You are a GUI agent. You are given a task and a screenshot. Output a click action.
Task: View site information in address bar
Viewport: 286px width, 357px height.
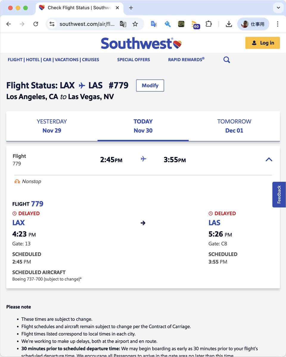point(52,24)
